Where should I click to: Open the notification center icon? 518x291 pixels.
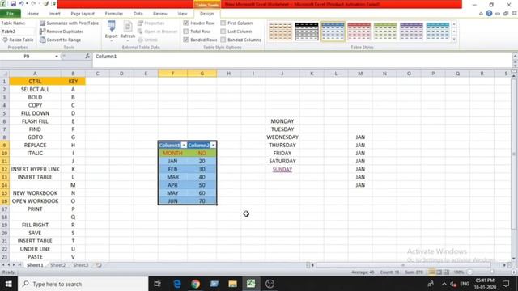tap(506, 284)
